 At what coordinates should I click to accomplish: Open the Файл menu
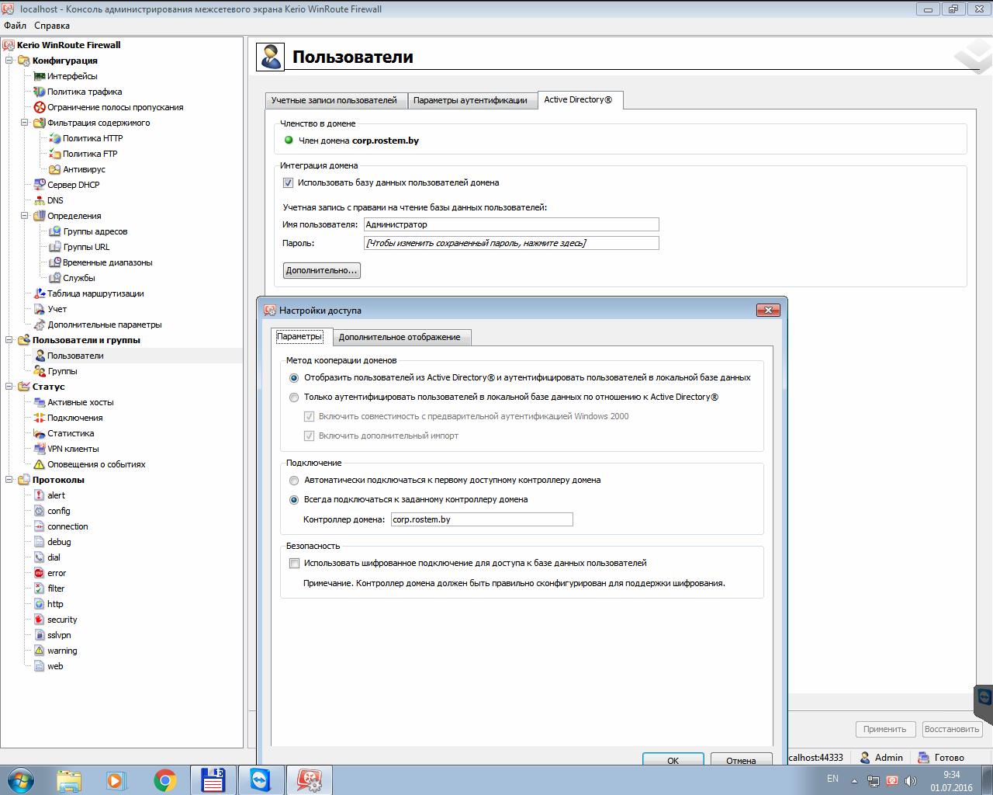[x=15, y=26]
